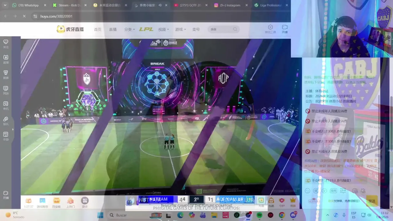Open the tab search dropdown arrow
Screen dimensions: 393x221
(x=5, y=5)
